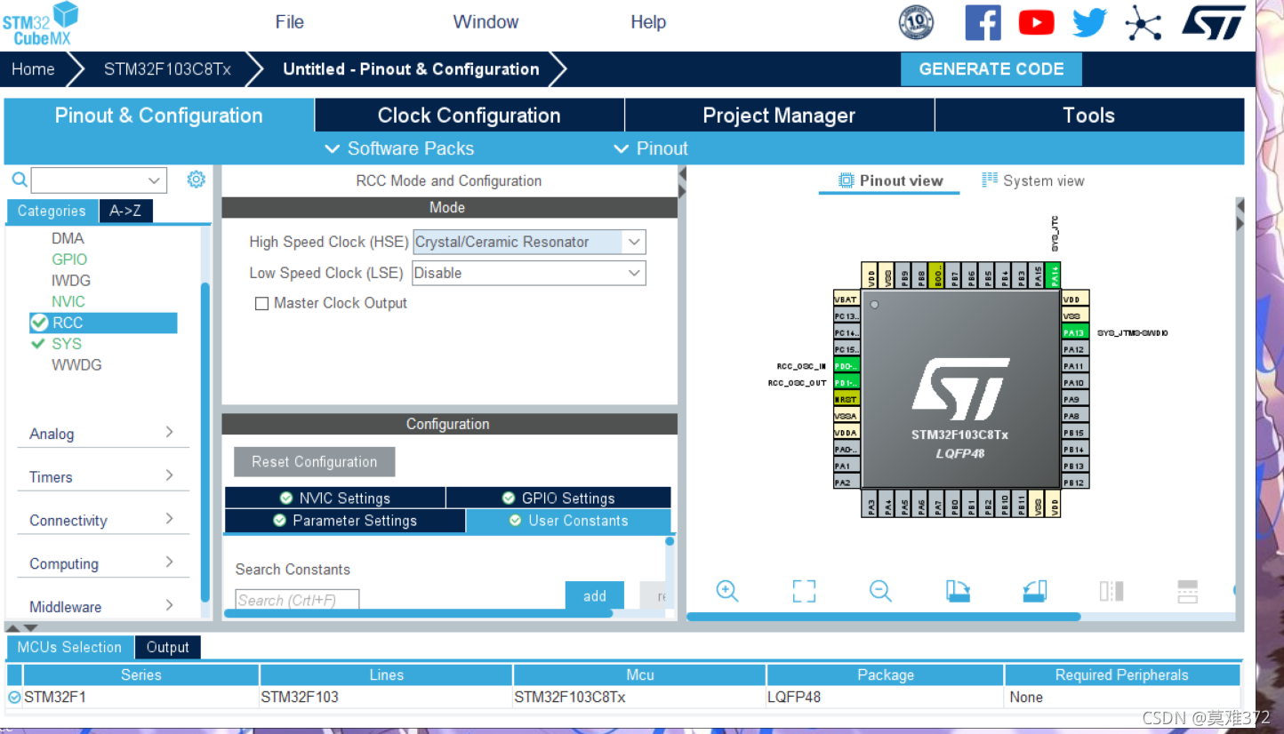The width and height of the screenshot is (1284, 734).
Task: Enable the Master Clock Output checkbox
Action: pos(261,304)
